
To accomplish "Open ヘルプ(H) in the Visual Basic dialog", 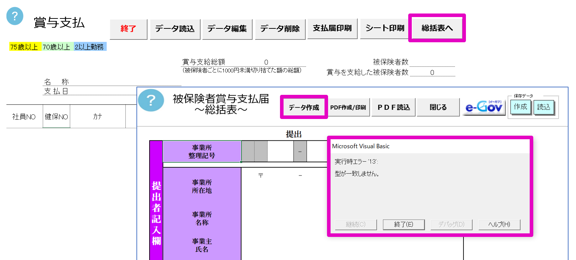I will click(x=499, y=224).
